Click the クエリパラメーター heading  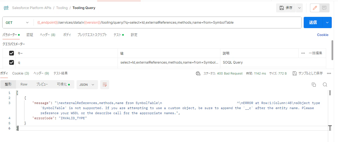point(14,44)
